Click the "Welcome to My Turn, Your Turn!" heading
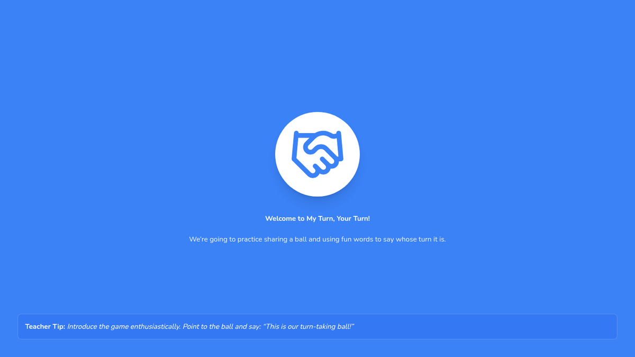 pos(317,218)
